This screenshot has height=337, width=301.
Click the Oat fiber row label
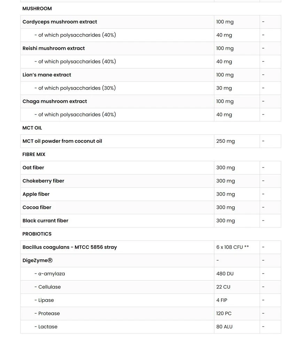pos(33,167)
